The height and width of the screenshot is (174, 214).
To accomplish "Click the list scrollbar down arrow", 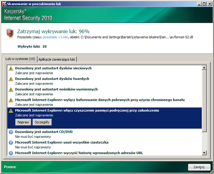I will pos(204,153).
